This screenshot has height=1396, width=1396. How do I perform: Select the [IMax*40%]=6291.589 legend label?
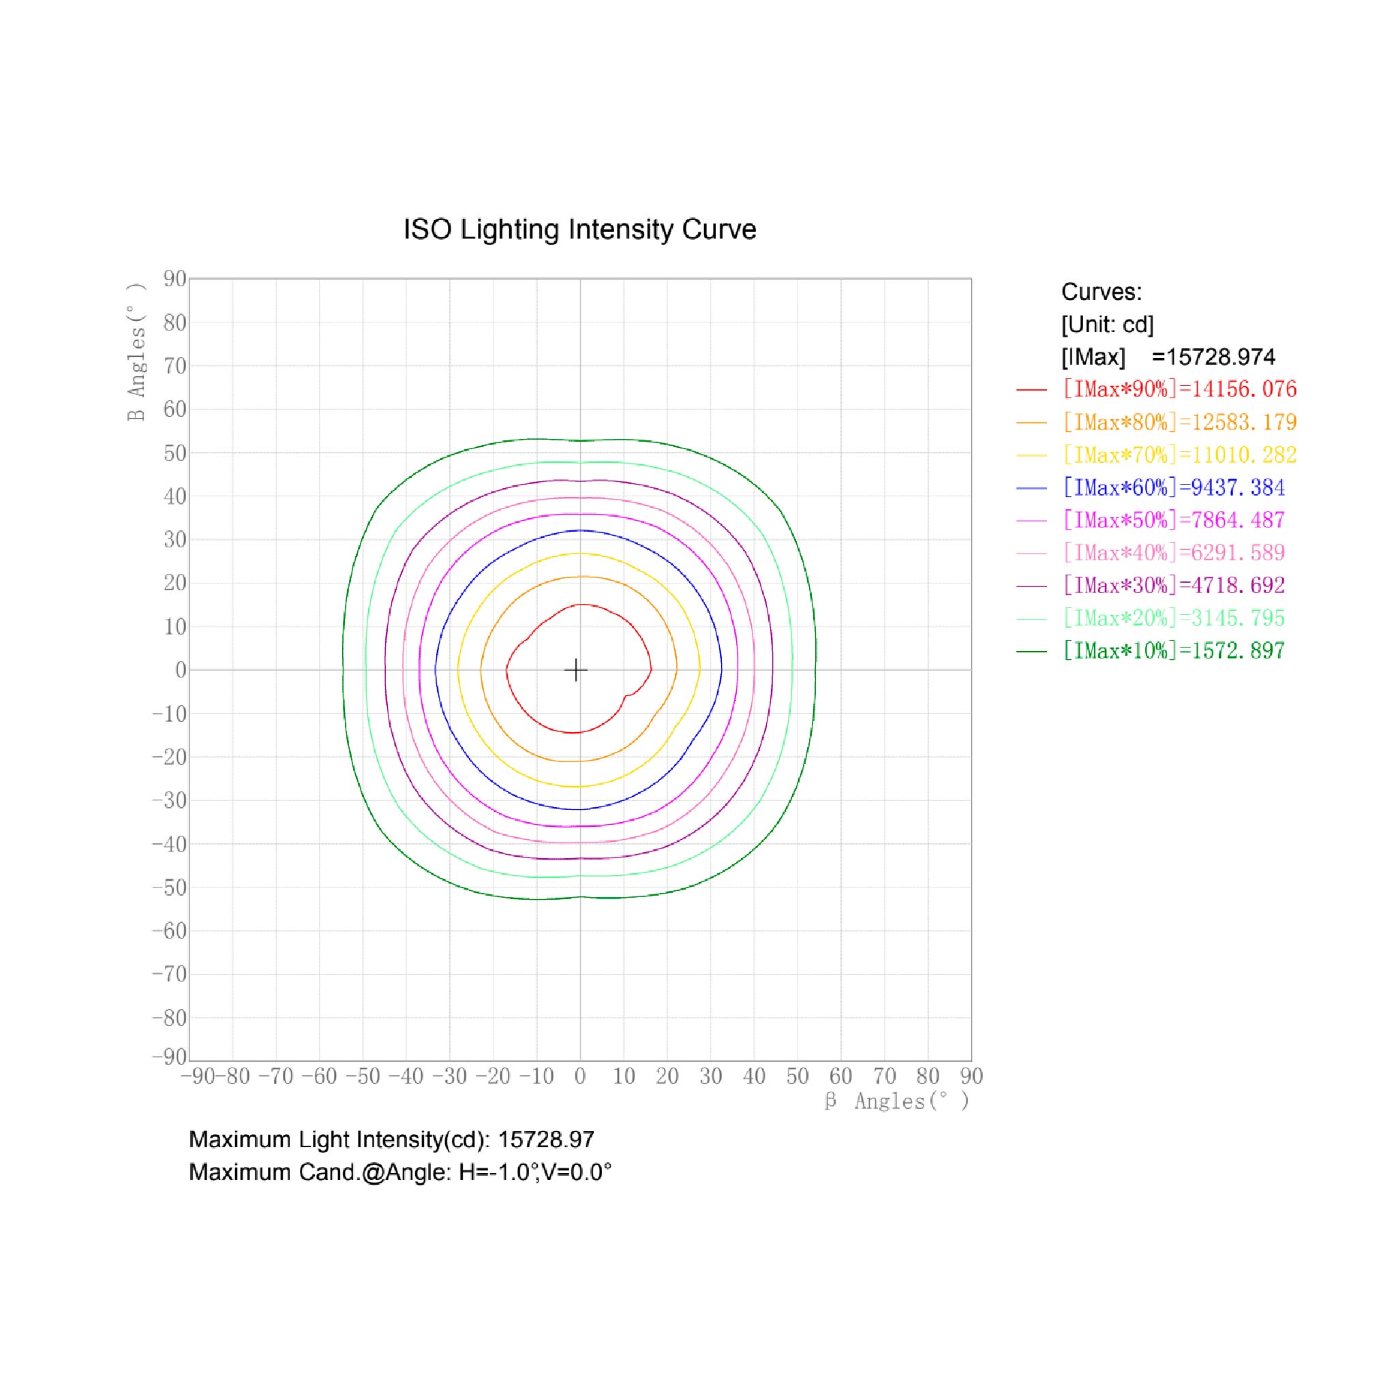(1174, 553)
